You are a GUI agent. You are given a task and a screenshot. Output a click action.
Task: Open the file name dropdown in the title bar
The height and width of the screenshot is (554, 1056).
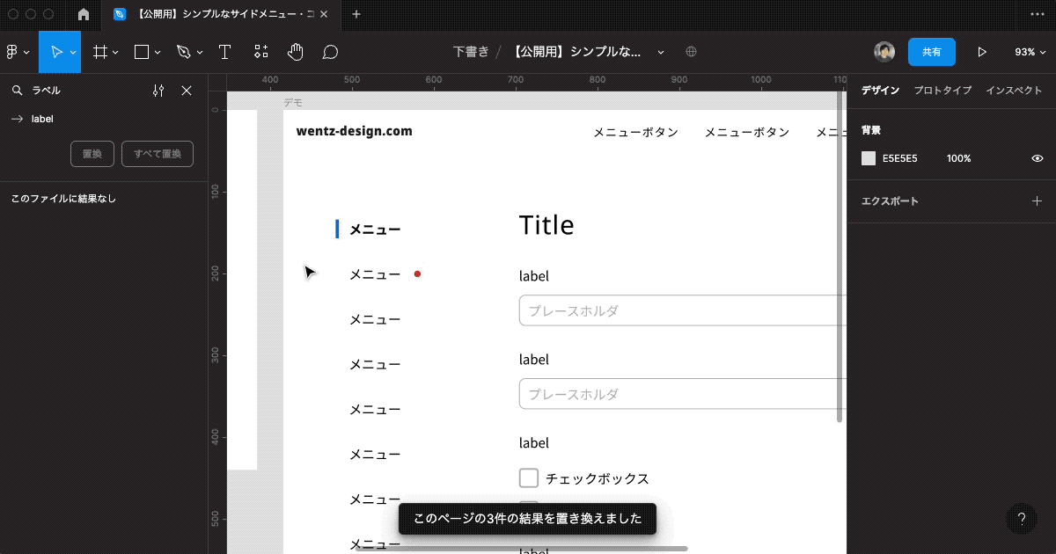coord(660,51)
